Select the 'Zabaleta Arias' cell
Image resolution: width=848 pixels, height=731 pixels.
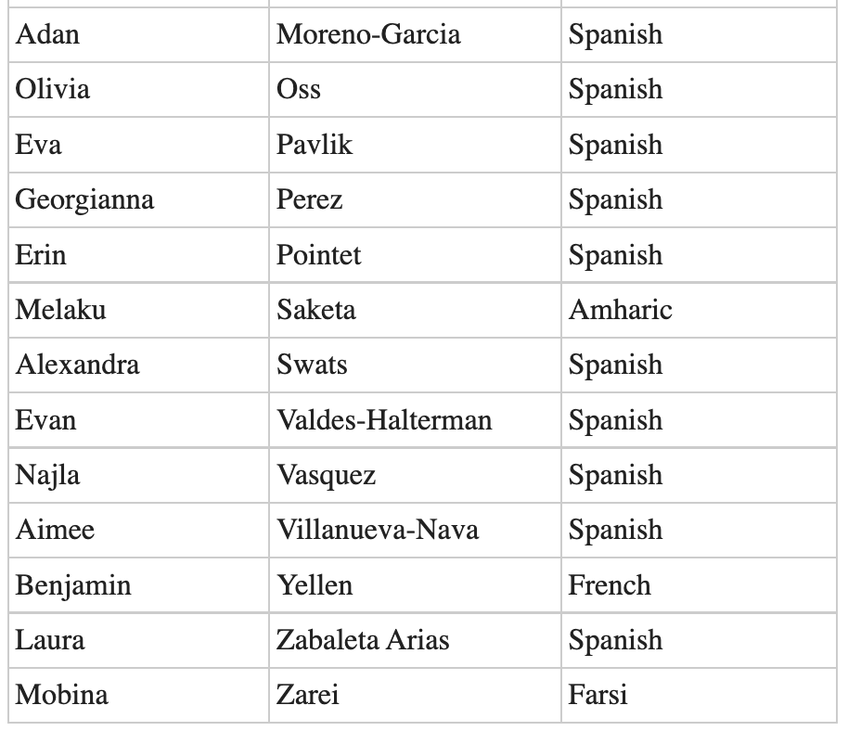pos(363,640)
